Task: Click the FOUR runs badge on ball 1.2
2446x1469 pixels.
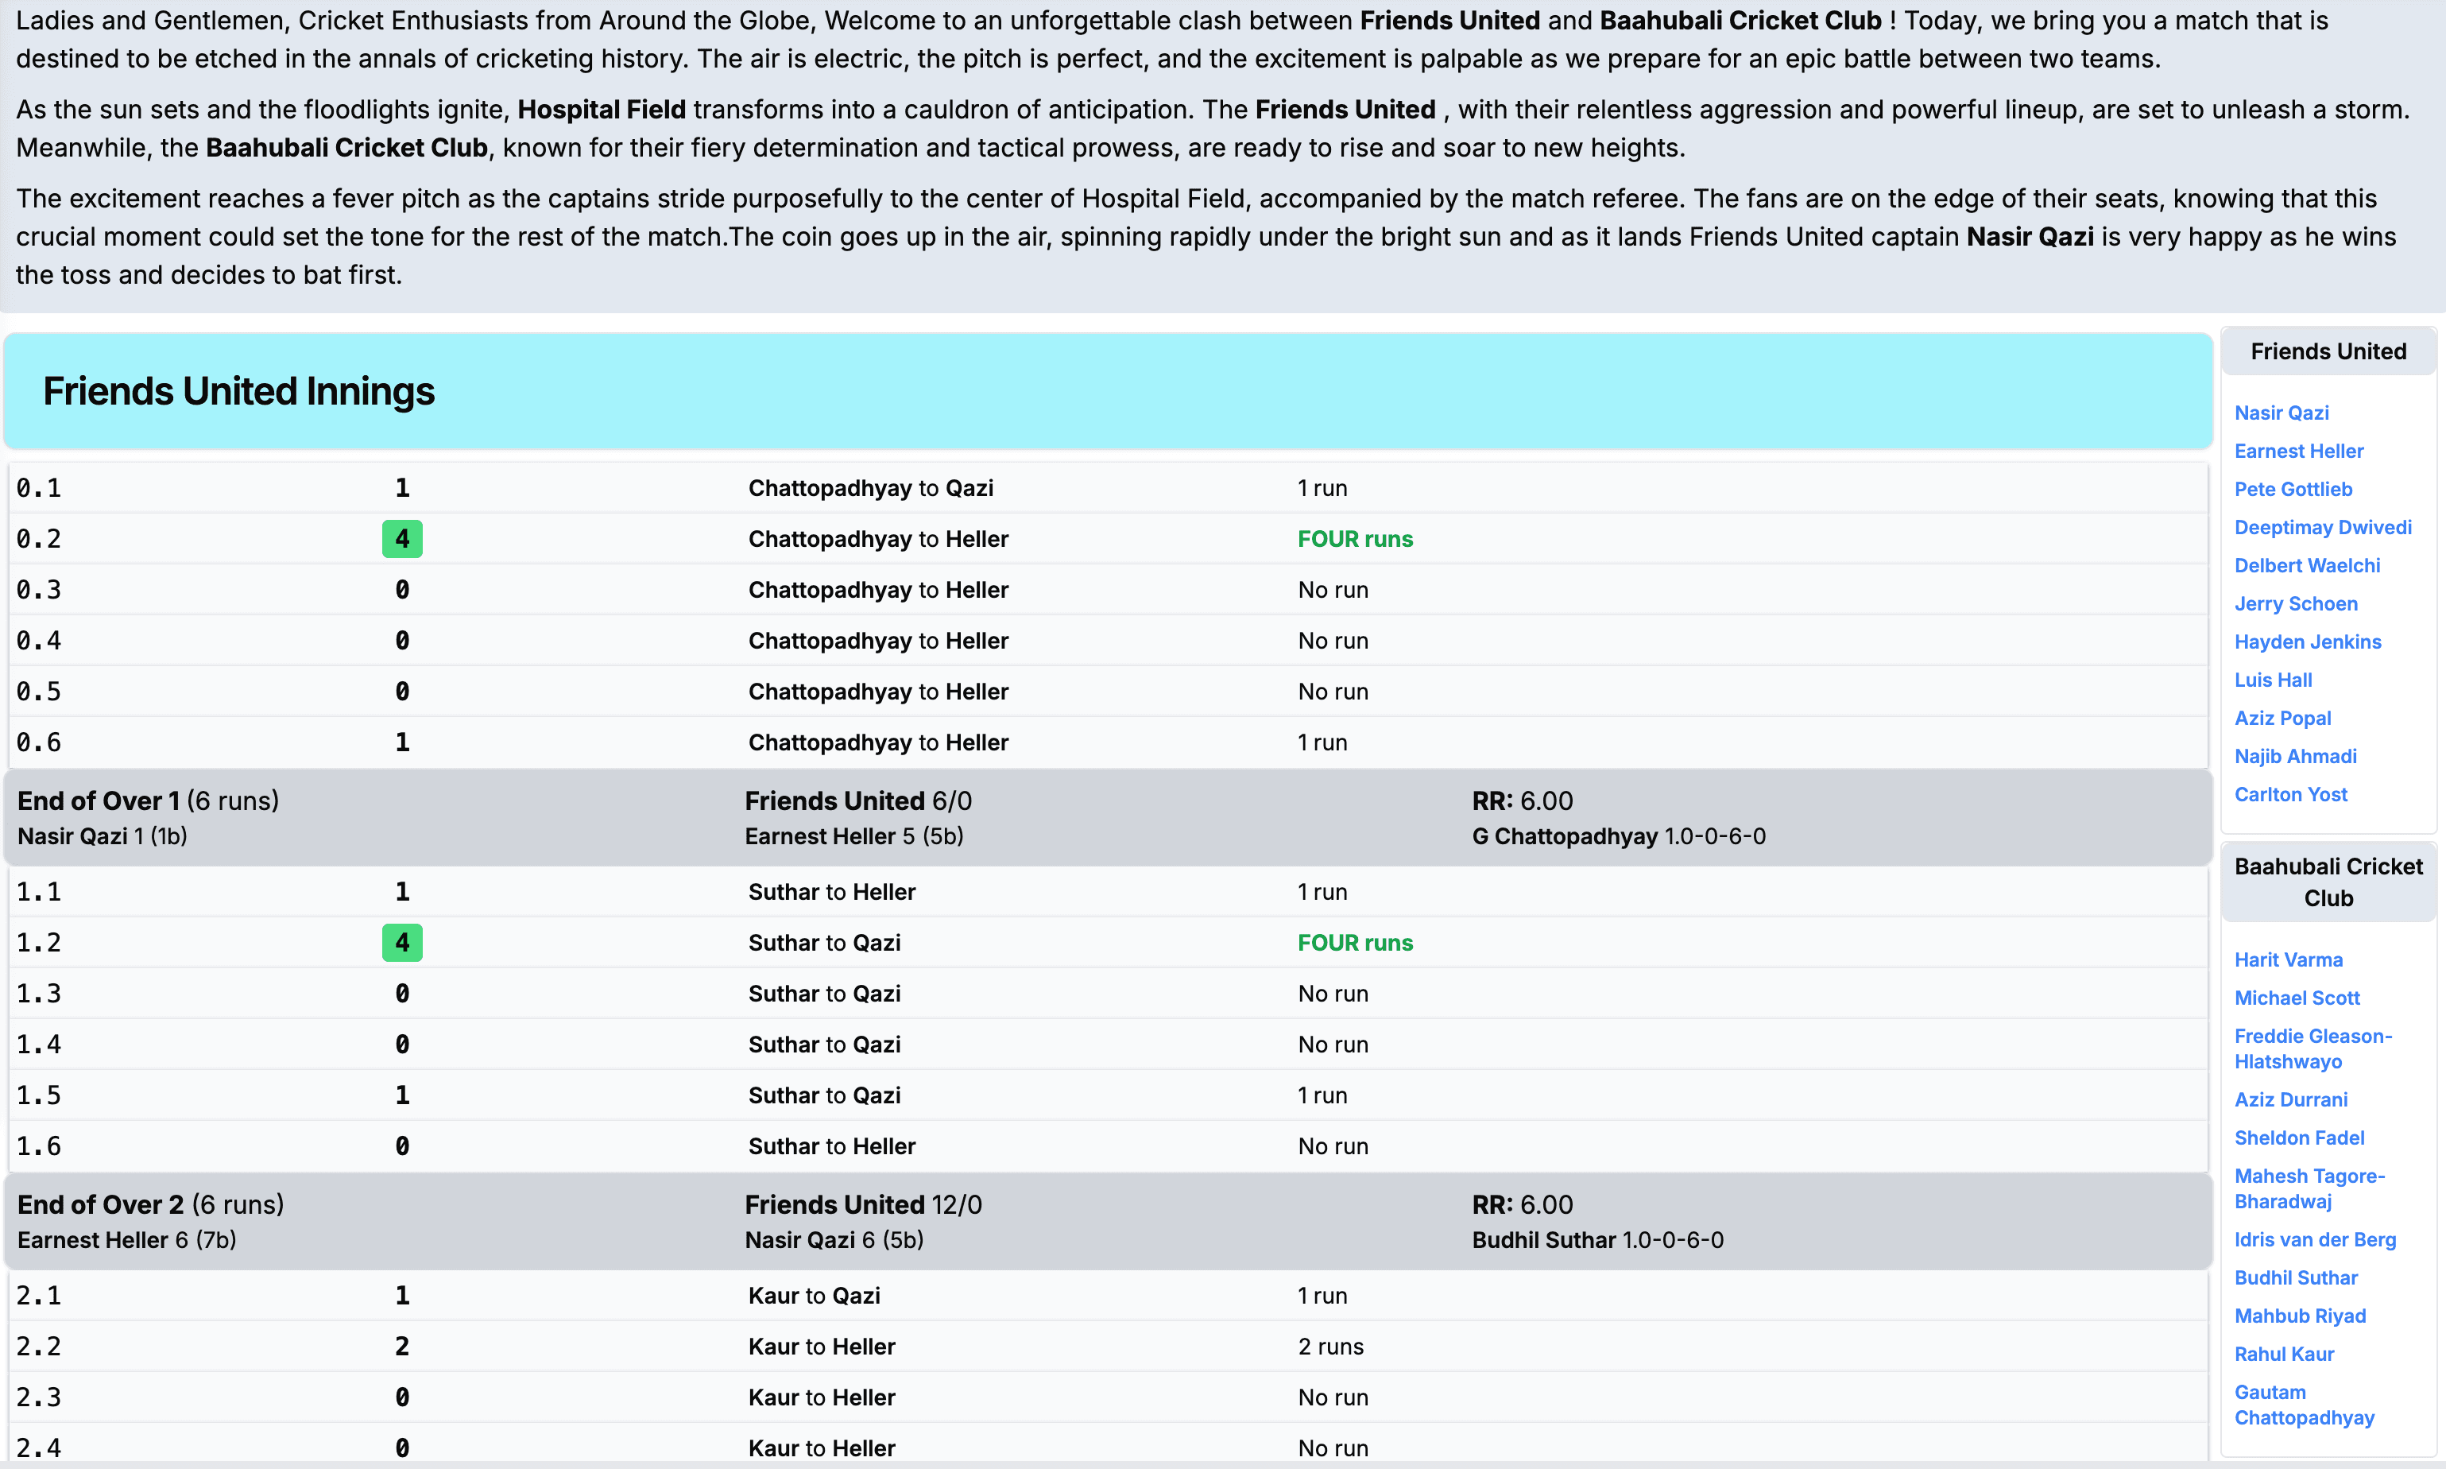Action: coord(401,943)
